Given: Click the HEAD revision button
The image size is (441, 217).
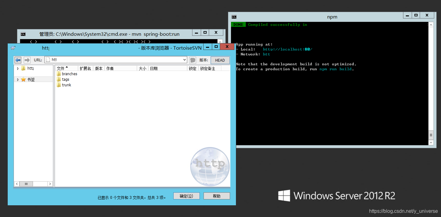Looking at the screenshot, I should (220, 60).
